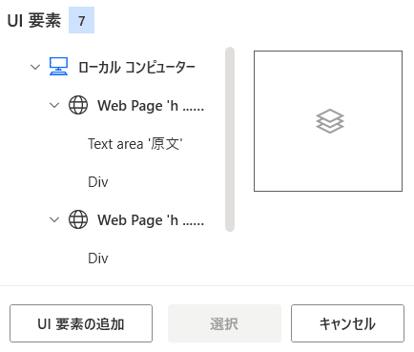Collapse the ローカル コンピューター tree node
The height and width of the screenshot is (352, 414).
click(x=35, y=67)
